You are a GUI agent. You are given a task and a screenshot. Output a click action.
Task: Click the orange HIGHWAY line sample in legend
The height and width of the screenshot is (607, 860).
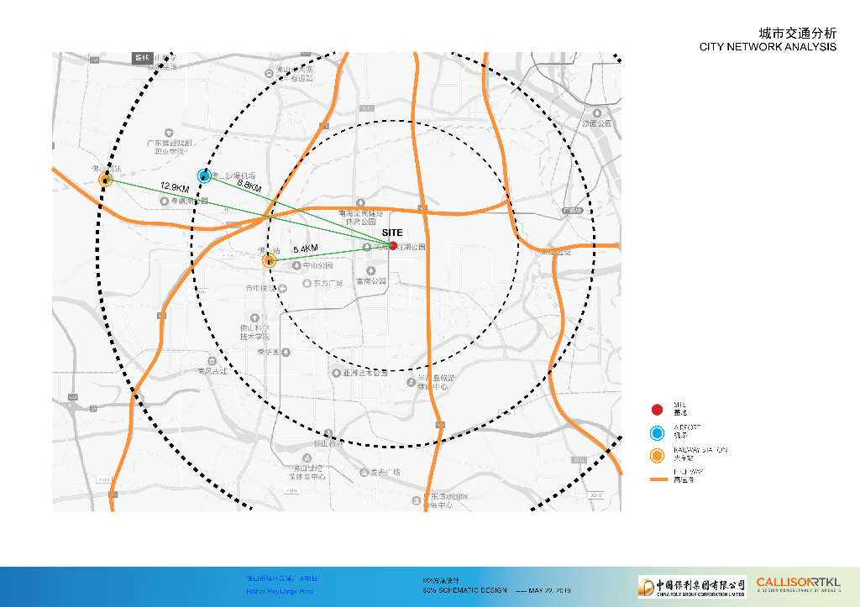pyautogui.click(x=658, y=479)
